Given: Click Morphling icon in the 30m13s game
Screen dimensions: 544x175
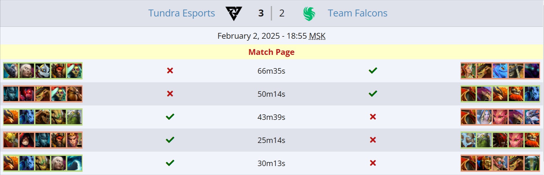Looking at the screenshot, I should [x=74, y=163].
